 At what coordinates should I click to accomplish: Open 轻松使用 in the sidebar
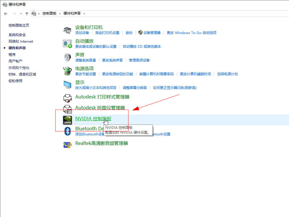click(15, 81)
